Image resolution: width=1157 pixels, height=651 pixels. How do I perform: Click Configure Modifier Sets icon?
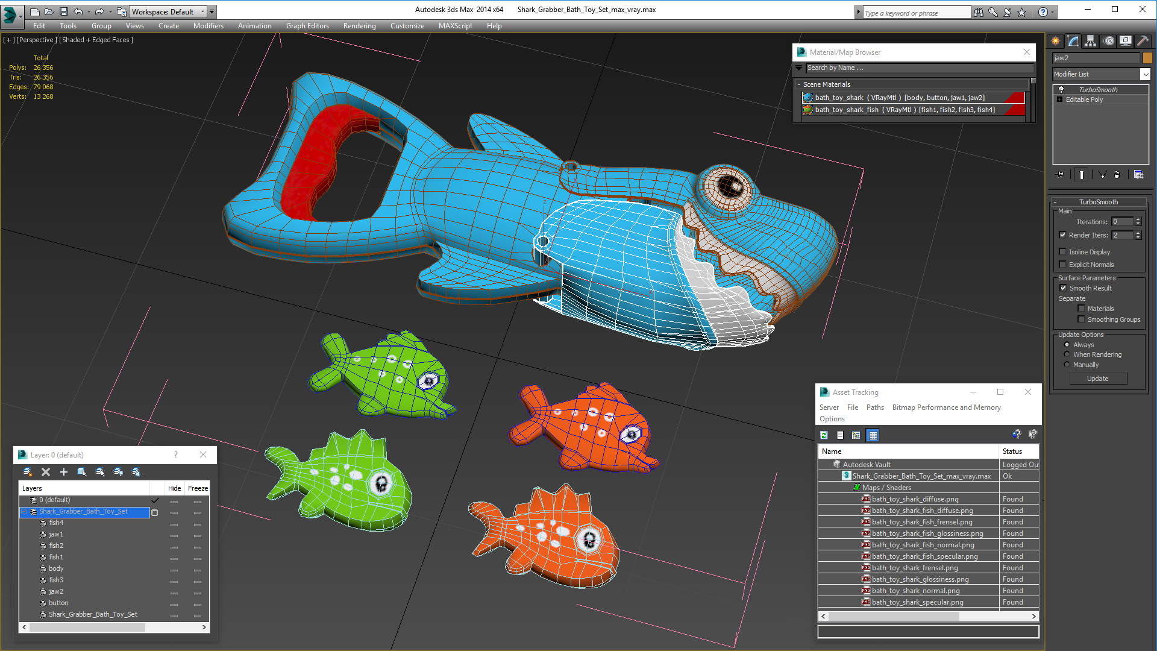pos(1138,174)
